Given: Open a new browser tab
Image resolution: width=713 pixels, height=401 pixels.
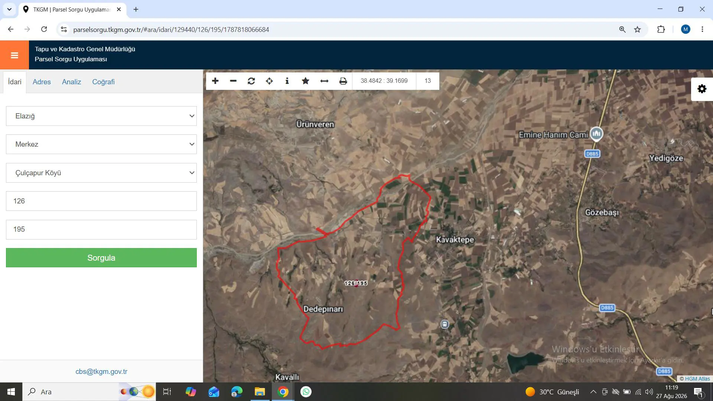Looking at the screenshot, I should [136, 9].
